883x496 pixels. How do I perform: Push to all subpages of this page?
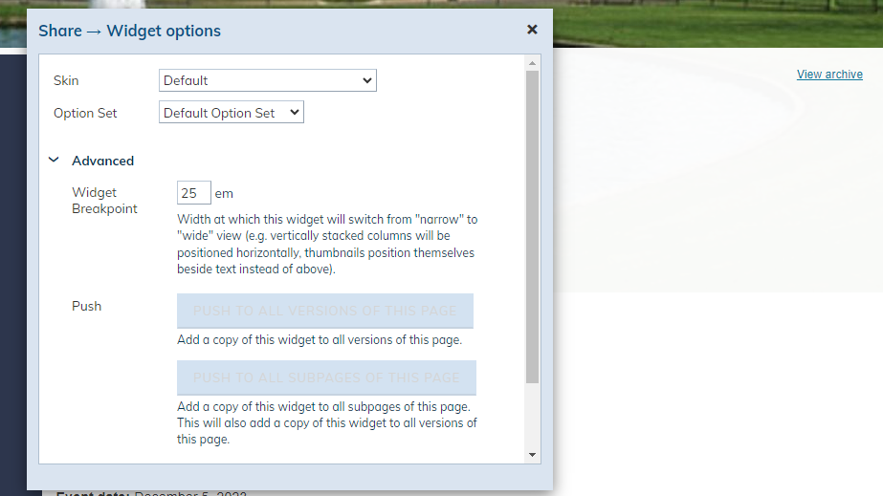(x=326, y=377)
